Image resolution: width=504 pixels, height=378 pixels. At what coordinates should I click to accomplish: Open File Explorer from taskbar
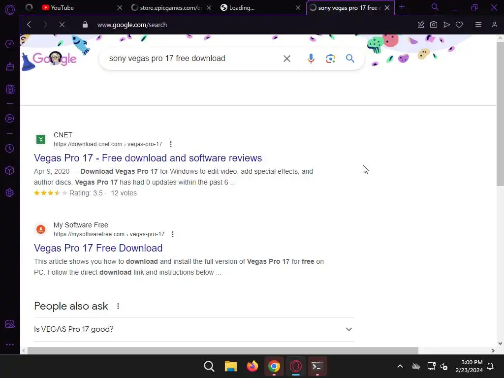click(230, 366)
